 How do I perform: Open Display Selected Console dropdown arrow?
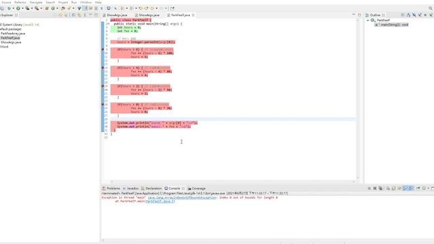(x=428, y=188)
